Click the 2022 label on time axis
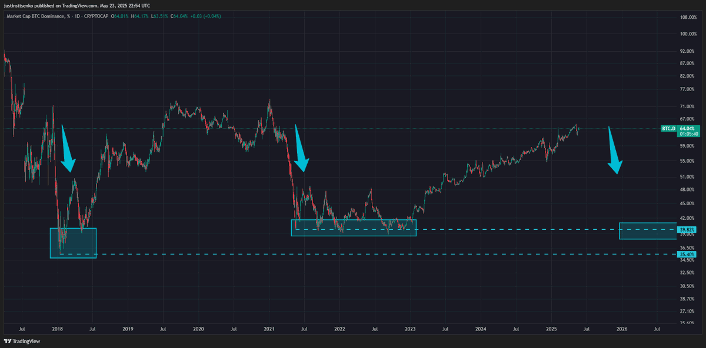The height and width of the screenshot is (348, 706). click(x=339, y=329)
